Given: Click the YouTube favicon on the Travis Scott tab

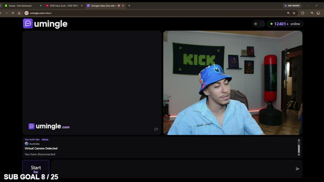Looking at the screenshot, I should (47, 6).
